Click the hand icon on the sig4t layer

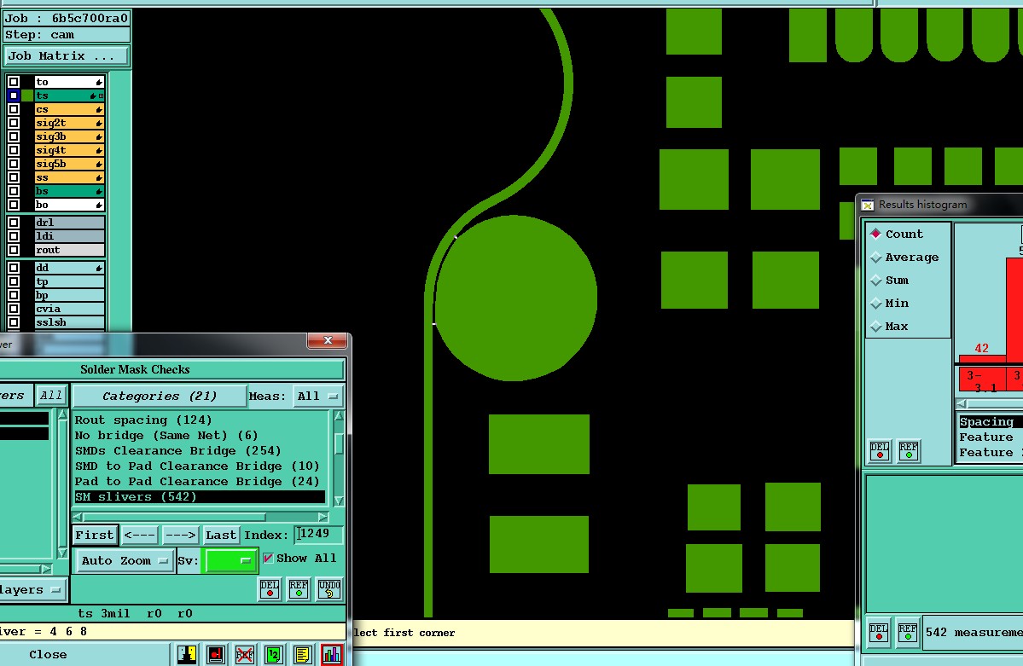pos(99,151)
